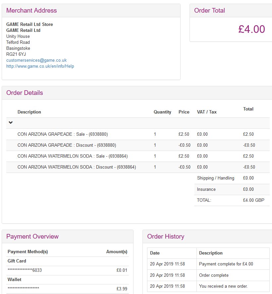Open the game.co.uk Help URL link
Image resolution: width=272 pixels, height=294 pixels.
pos(40,66)
